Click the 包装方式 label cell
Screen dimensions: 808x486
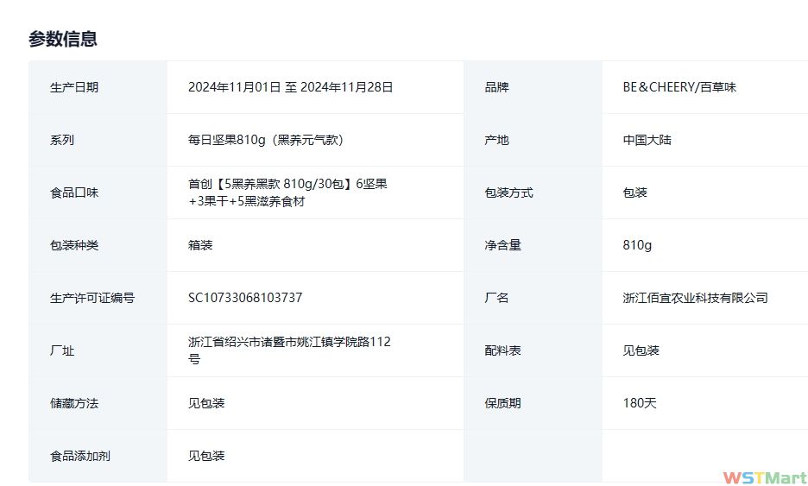coord(509,193)
